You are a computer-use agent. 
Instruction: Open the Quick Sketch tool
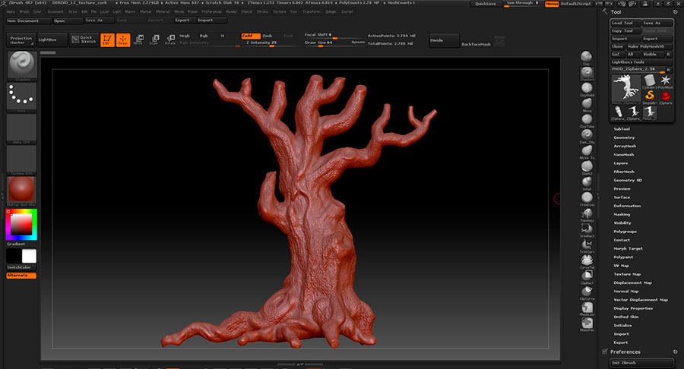84,39
